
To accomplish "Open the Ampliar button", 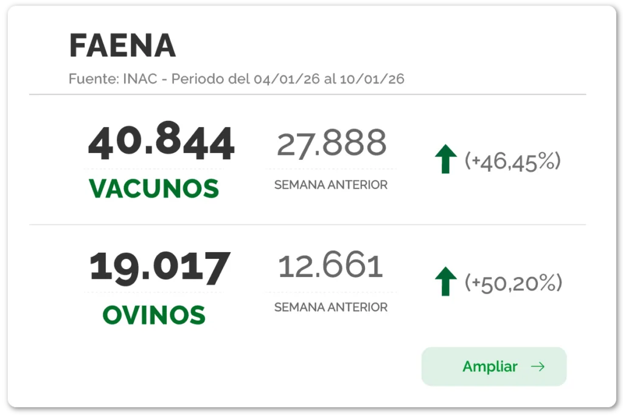I will (494, 366).
